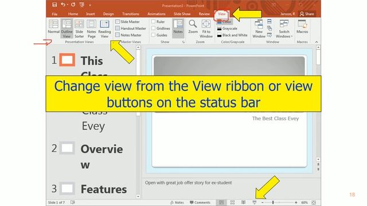Open the undo history dropdown arrow
Screen dimensions: 367x206
click(68, 5)
